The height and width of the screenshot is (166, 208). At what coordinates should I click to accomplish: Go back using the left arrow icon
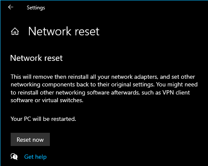tap(11, 7)
